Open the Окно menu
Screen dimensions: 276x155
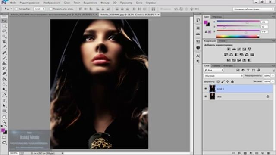(139, 3)
